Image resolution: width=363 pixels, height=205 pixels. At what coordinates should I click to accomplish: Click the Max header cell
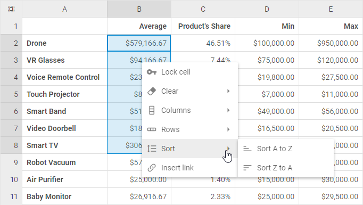(331, 26)
